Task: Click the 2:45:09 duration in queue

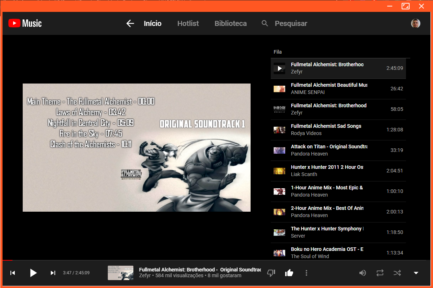Action: [395, 68]
